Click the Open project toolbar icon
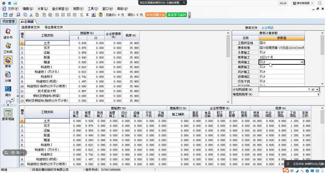 point(11,15)
